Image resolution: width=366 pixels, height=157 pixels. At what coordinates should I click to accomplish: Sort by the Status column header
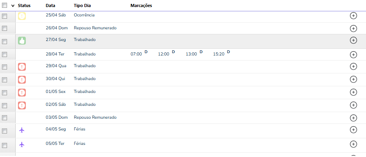(x=24, y=6)
